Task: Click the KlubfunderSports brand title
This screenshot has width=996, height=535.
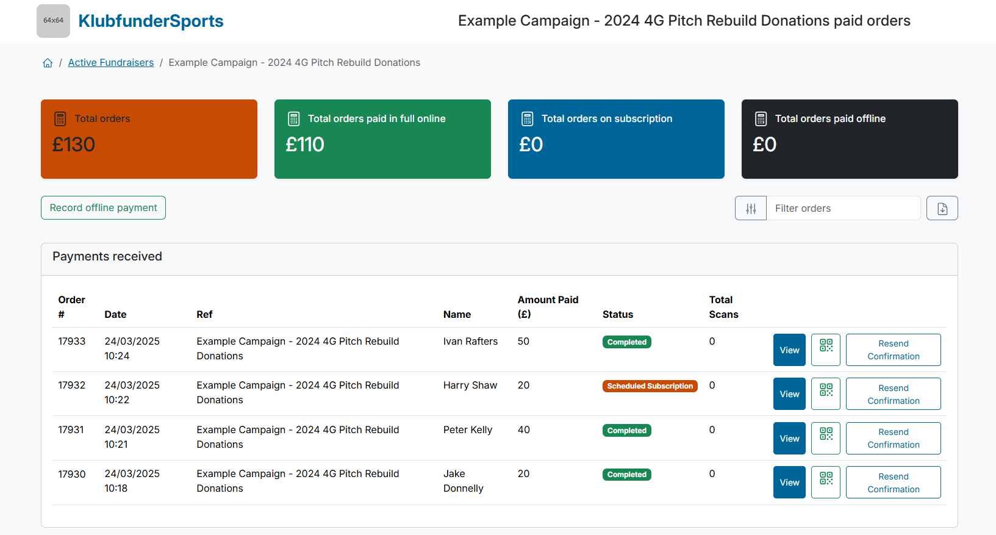Action: click(151, 21)
